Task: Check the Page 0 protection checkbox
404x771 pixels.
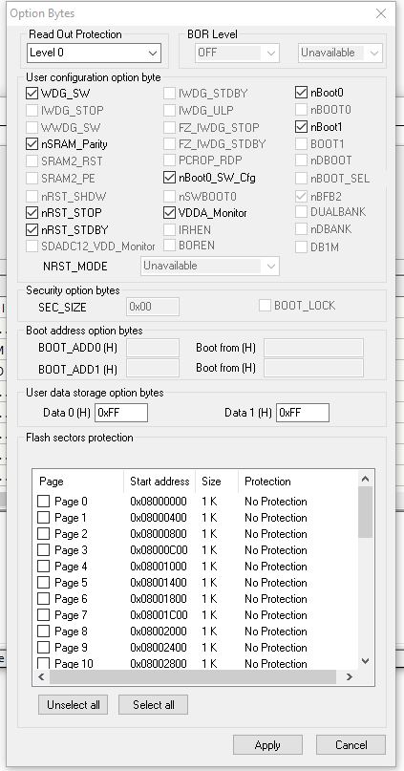Action: coord(44,502)
